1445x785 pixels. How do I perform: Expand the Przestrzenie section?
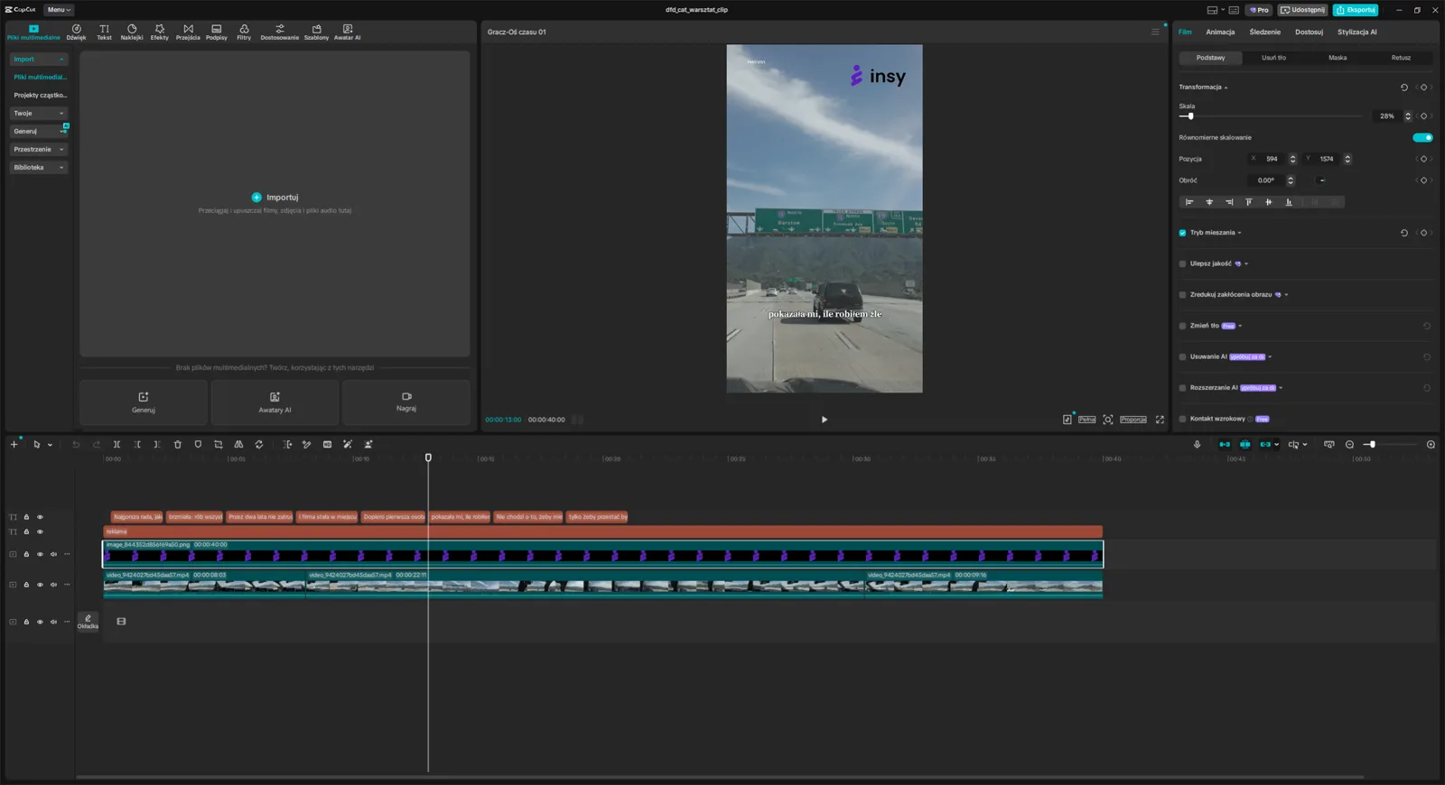(x=39, y=150)
